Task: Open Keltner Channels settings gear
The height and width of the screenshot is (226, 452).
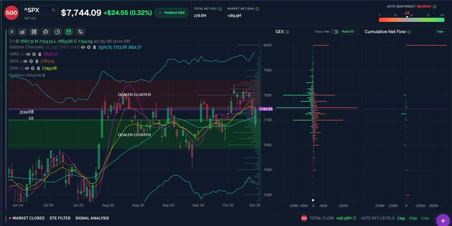Action: pos(89,47)
